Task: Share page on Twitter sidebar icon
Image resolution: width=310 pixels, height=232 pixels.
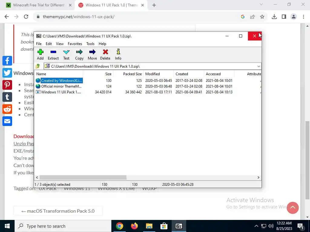Action: (x=7, y=73)
